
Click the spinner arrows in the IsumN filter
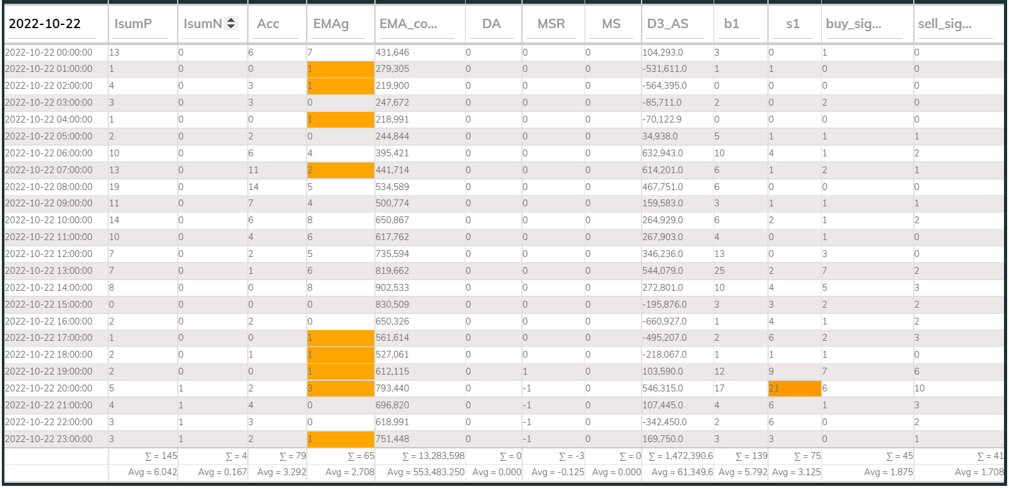click(x=231, y=23)
